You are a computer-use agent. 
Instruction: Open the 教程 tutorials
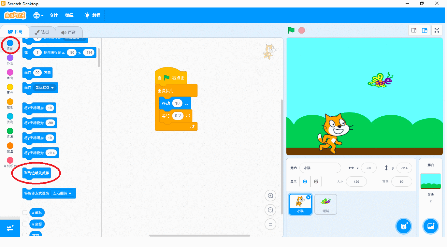[93, 15]
